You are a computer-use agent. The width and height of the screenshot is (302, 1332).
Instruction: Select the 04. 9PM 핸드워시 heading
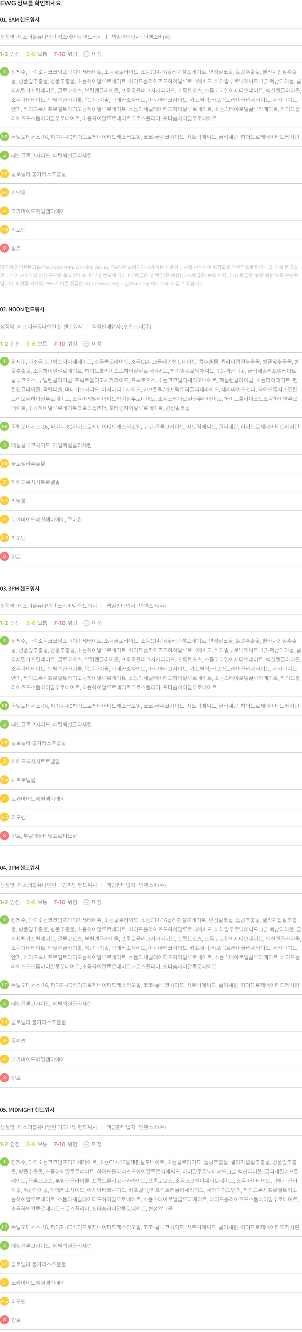tap(20, 868)
